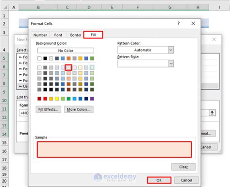Close the Format Cells dialog
The height and width of the screenshot is (187, 230).
(x=193, y=23)
